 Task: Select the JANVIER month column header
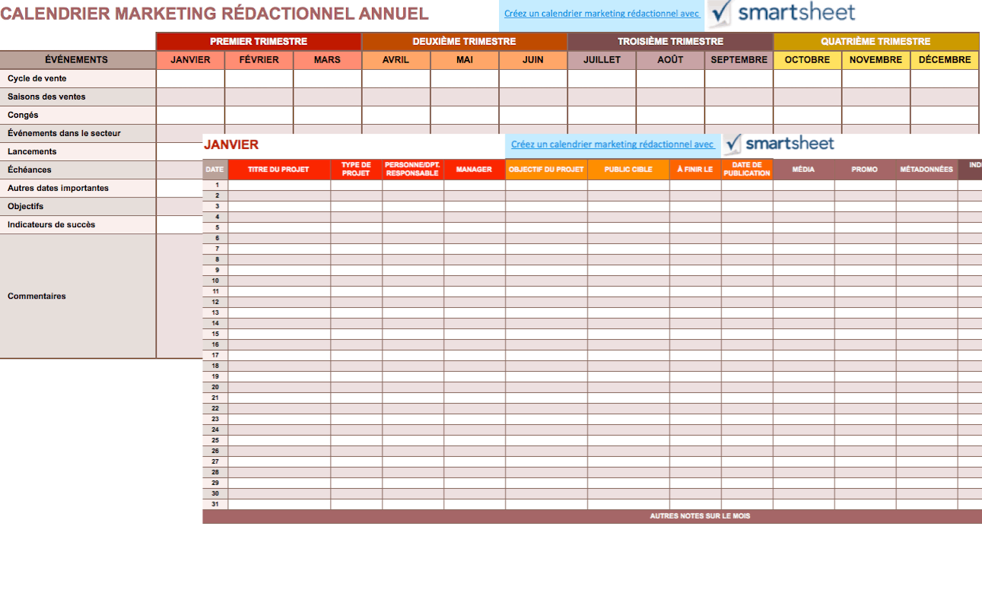[190, 60]
